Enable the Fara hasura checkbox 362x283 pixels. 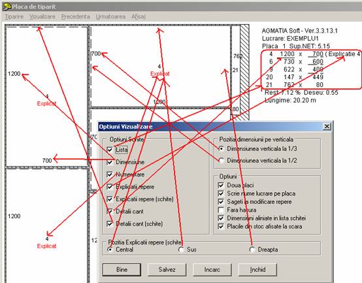[x=221, y=210]
